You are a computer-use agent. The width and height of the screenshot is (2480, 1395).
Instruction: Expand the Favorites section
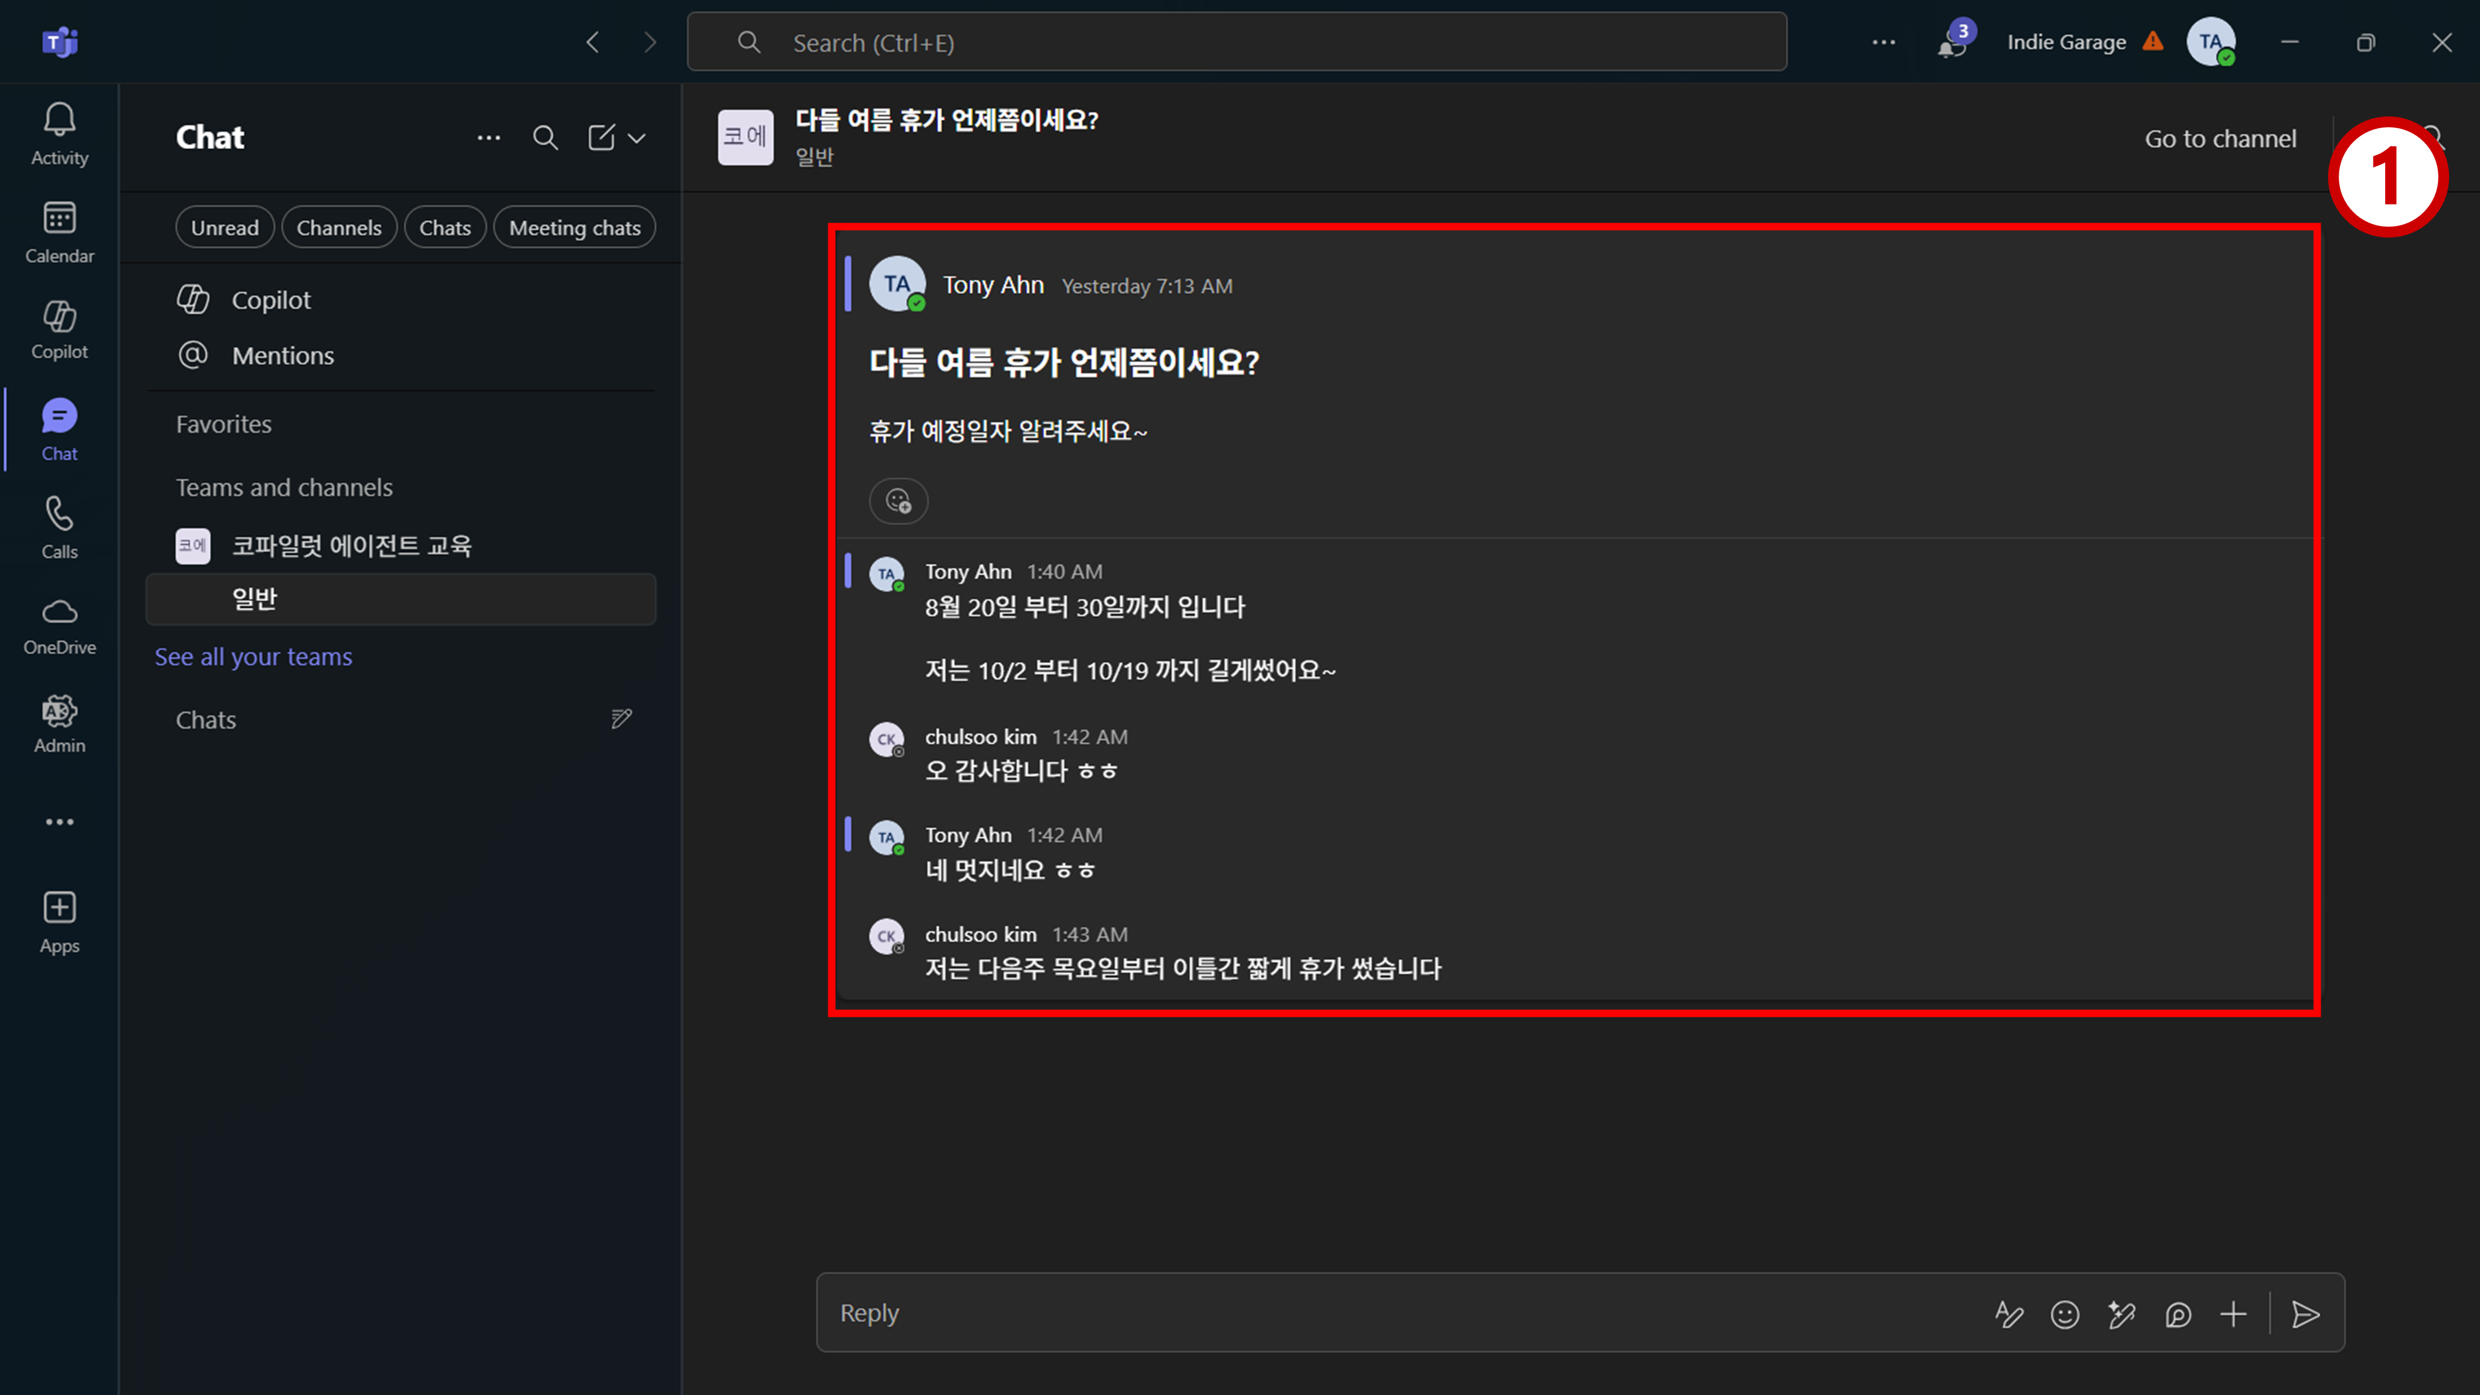pyautogui.click(x=223, y=423)
